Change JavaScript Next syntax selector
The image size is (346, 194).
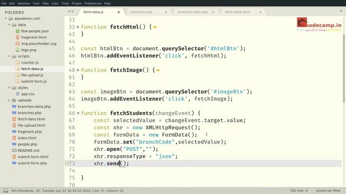[328, 190]
